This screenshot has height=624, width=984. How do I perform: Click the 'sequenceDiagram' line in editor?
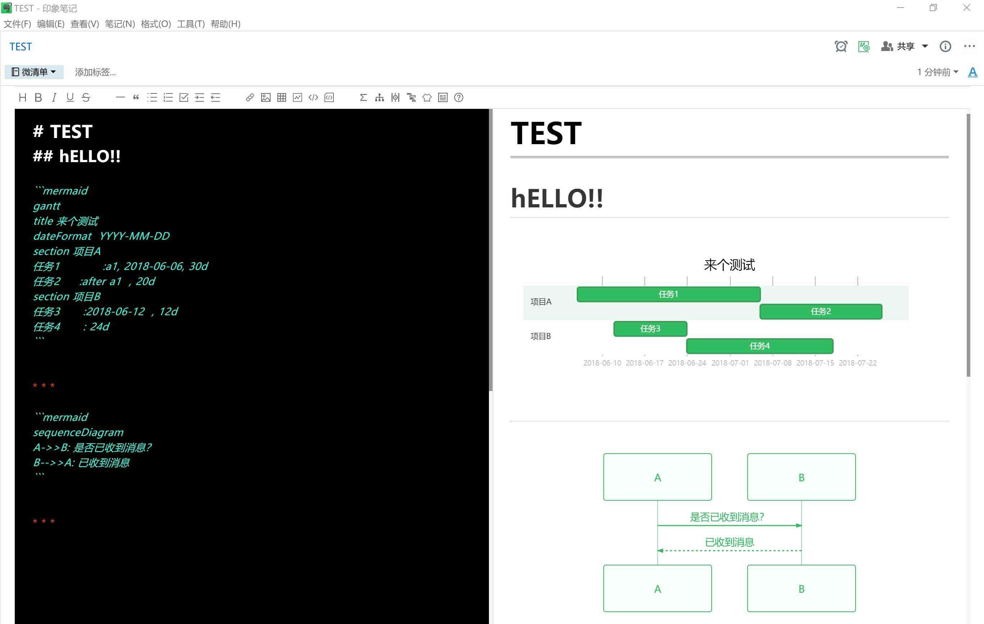pos(78,432)
